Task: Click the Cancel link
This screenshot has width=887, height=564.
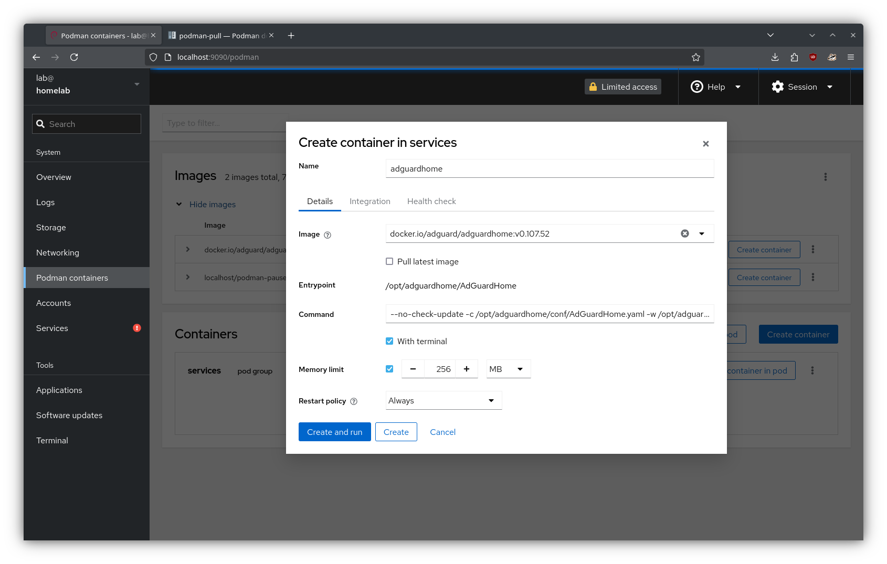Action: 442,432
